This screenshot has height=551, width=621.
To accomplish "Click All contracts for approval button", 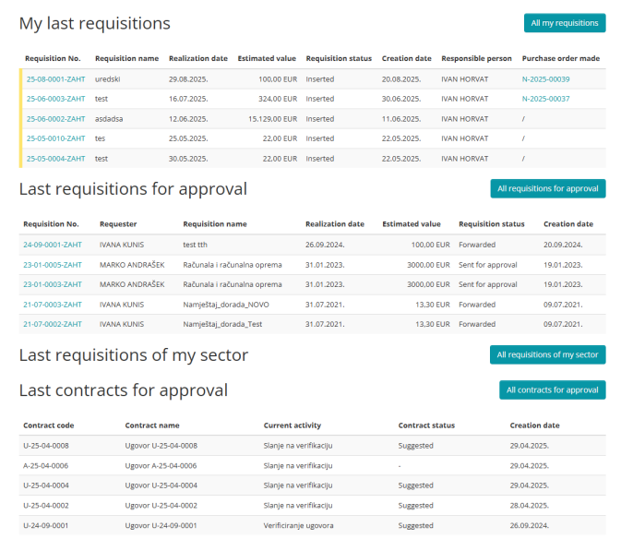I will [x=552, y=389].
